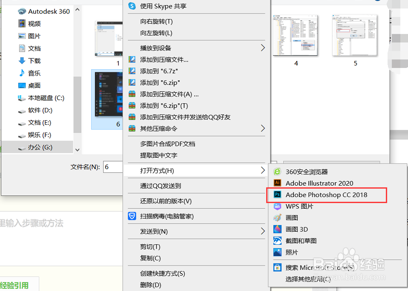
Task: Choose 提取图中文字
Action: click(159, 155)
